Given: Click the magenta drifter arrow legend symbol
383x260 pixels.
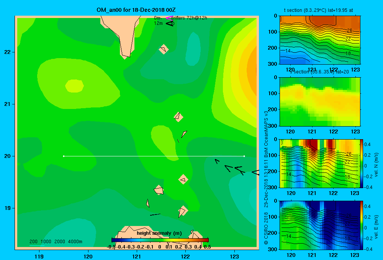Looking at the screenshot, I should (169, 18).
